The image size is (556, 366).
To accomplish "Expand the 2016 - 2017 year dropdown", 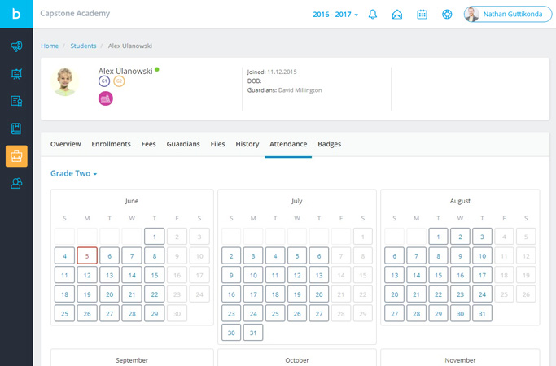I will point(335,15).
